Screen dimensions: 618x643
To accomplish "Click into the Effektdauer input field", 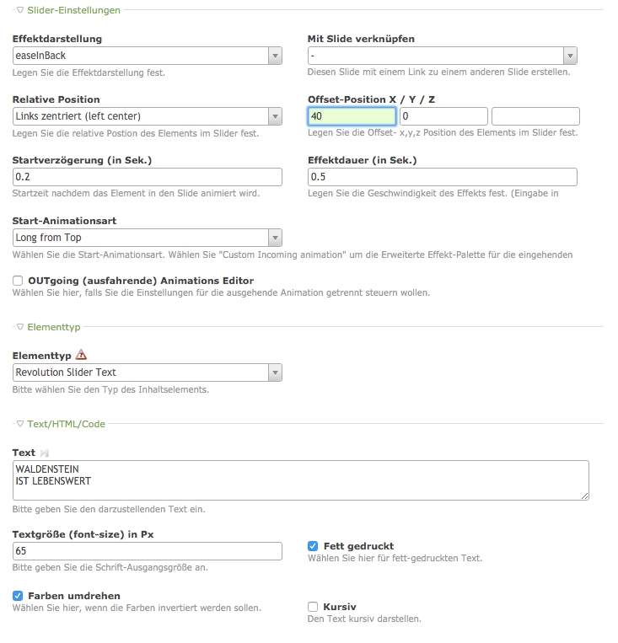I will (x=443, y=177).
